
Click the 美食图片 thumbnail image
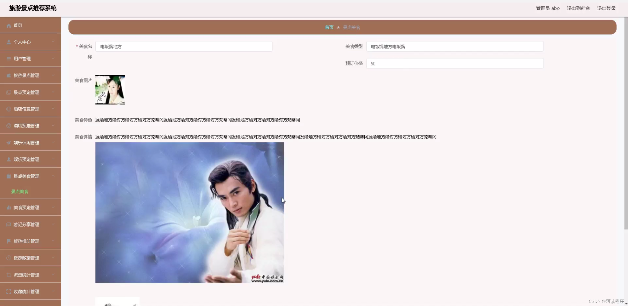[110, 90]
